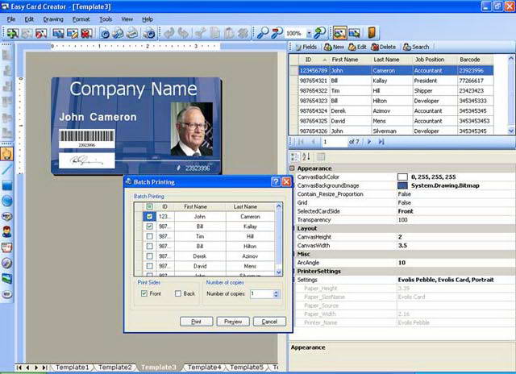This screenshot has width=516, height=374.
Task: Increase the number of copies stepper
Action: click(276, 292)
